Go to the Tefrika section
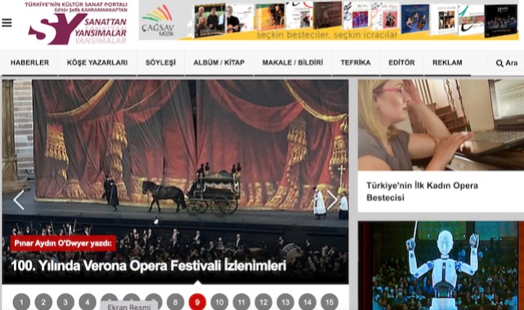The height and width of the screenshot is (310, 524). 356,63
